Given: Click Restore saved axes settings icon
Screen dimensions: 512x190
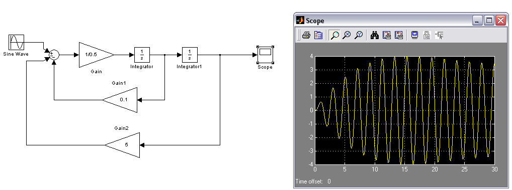Looking at the screenshot, I should coord(399,35).
